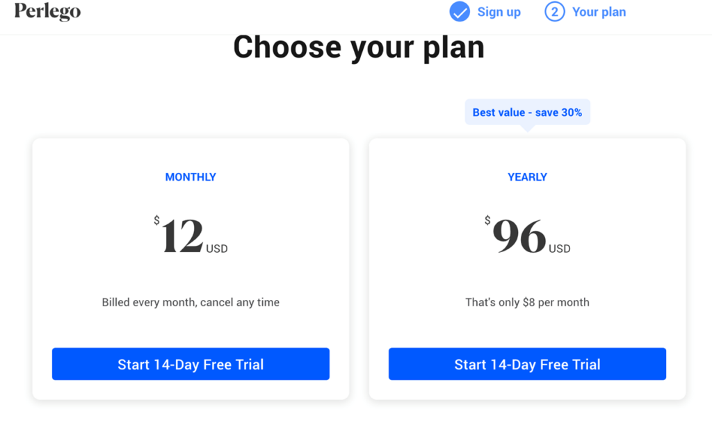The width and height of the screenshot is (712, 425).
Task: Click the Perlego logo
Action: (48, 11)
